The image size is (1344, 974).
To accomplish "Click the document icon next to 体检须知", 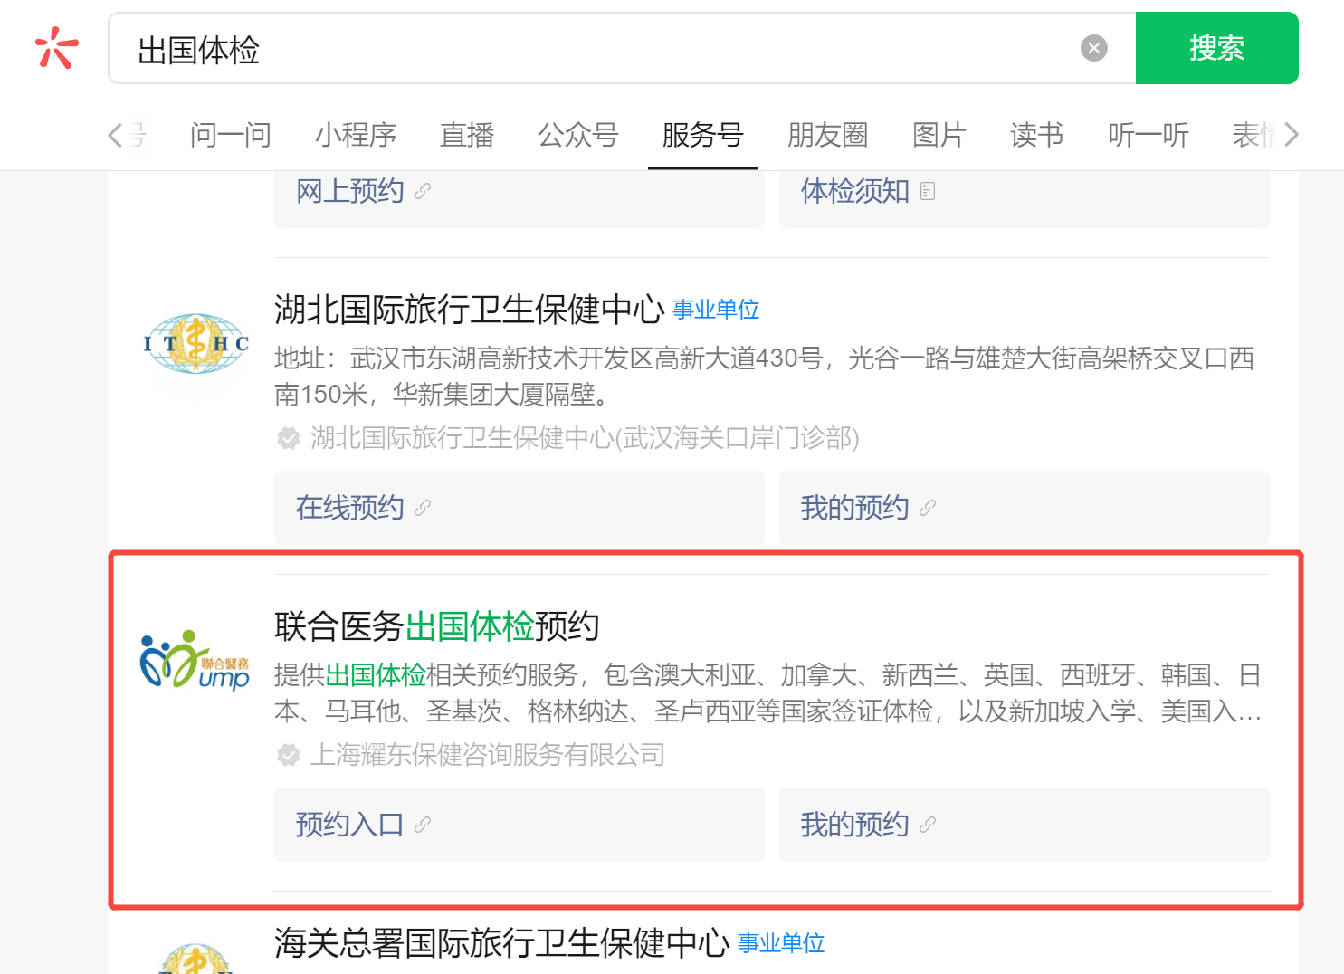I will point(928,191).
